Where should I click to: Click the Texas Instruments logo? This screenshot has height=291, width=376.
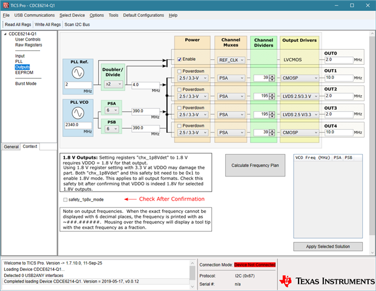[327, 281]
